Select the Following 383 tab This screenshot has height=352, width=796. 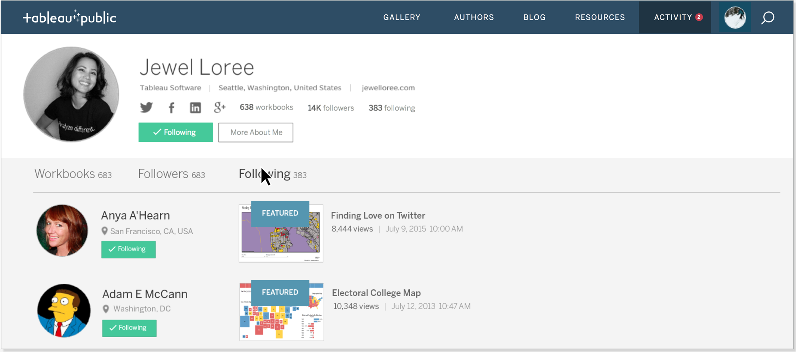[272, 174]
